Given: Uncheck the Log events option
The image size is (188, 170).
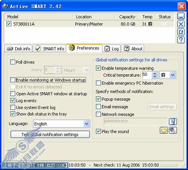Looking at the screenshot, I should point(13,101).
